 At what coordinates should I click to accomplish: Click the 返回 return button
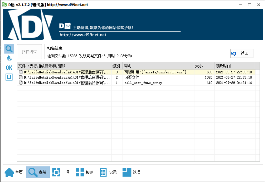pyautogui.click(x=242, y=53)
